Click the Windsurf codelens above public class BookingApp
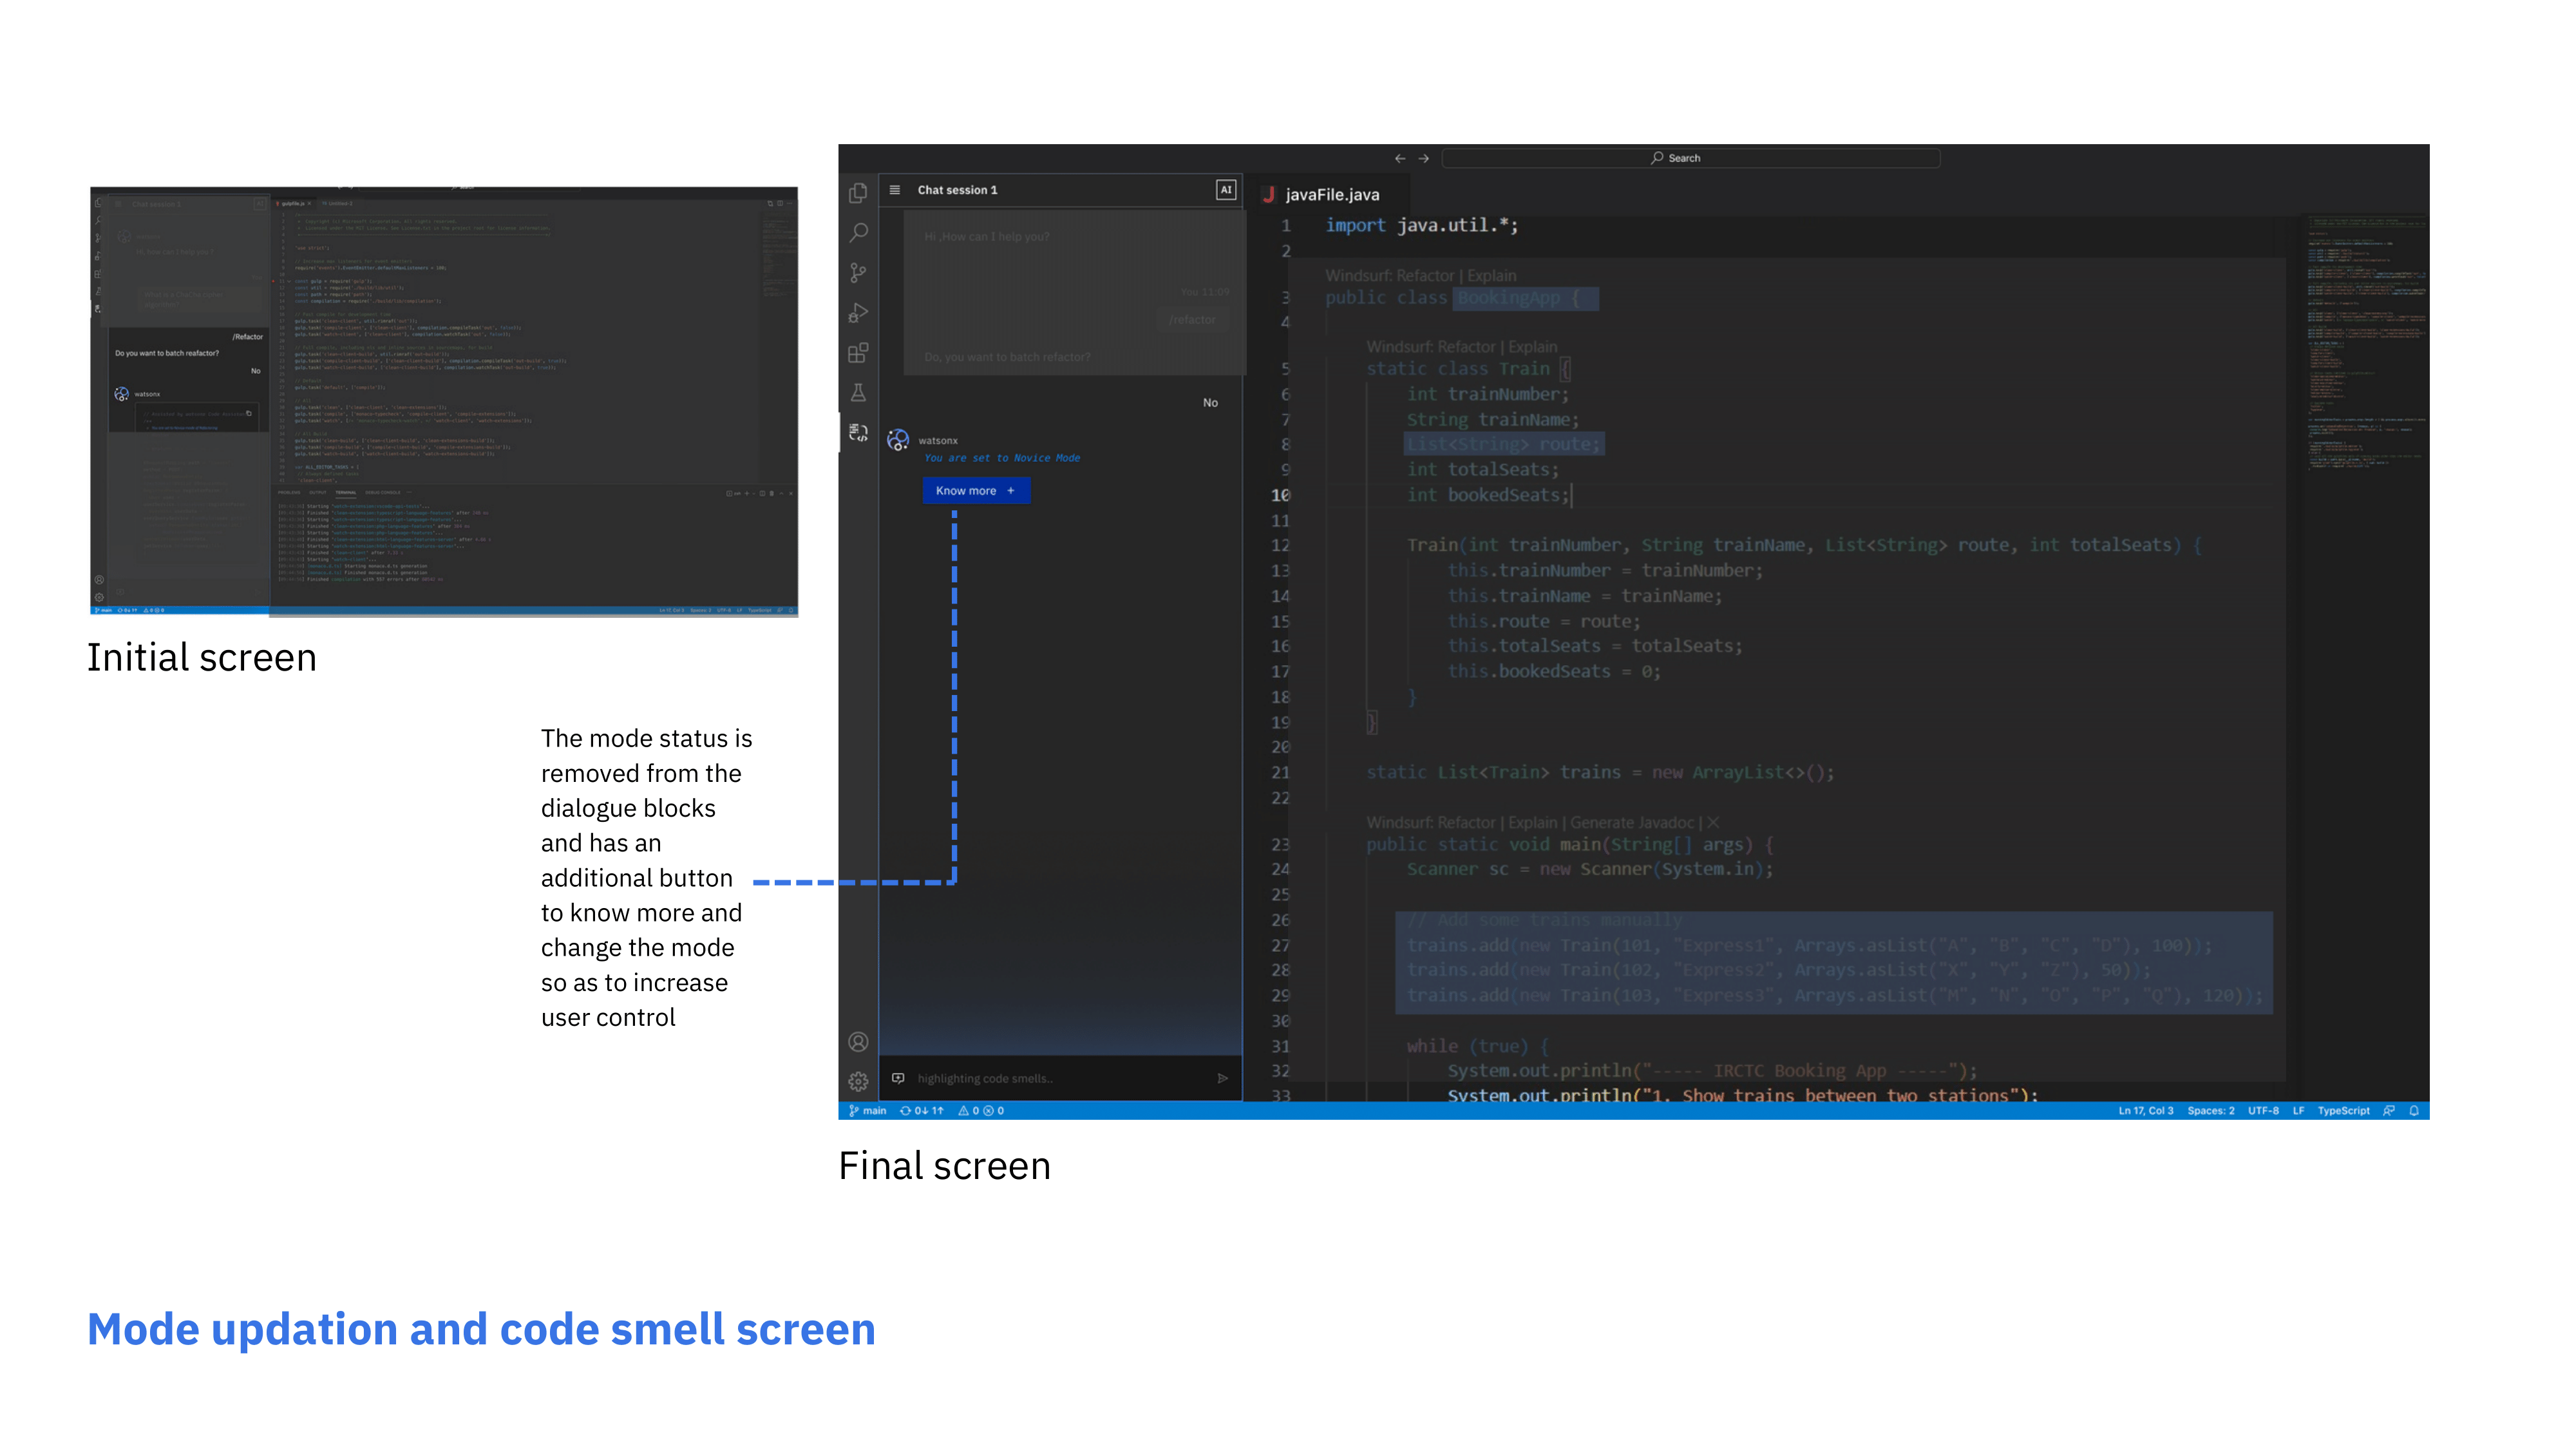2576x1448 pixels. [x=1420, y=275]
